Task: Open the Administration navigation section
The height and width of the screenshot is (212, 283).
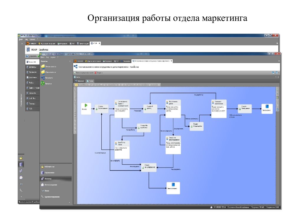Action: 56,197
